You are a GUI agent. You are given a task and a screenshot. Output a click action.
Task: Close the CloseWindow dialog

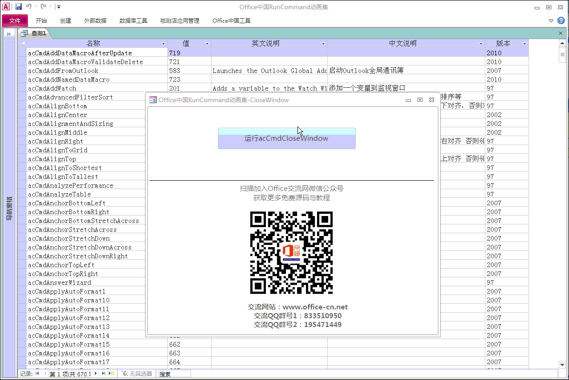coord(432,100)
